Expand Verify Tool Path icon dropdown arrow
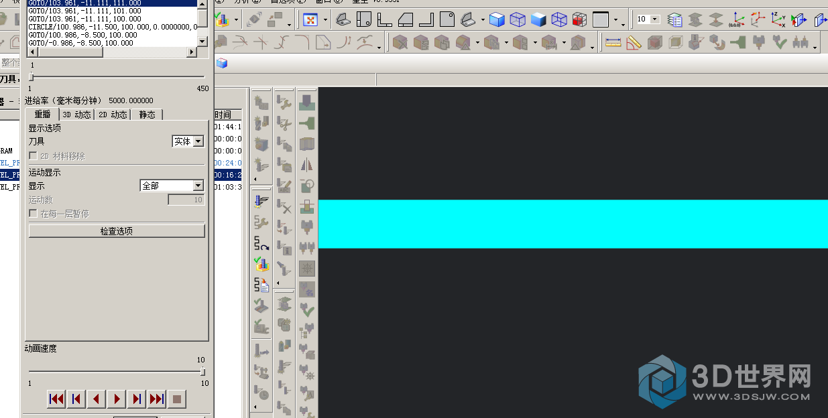This screenshot has height=418, width=828. 235,20
